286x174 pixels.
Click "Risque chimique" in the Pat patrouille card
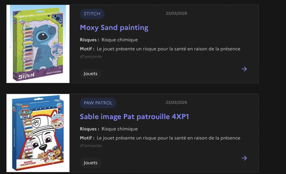click(120, 129)
